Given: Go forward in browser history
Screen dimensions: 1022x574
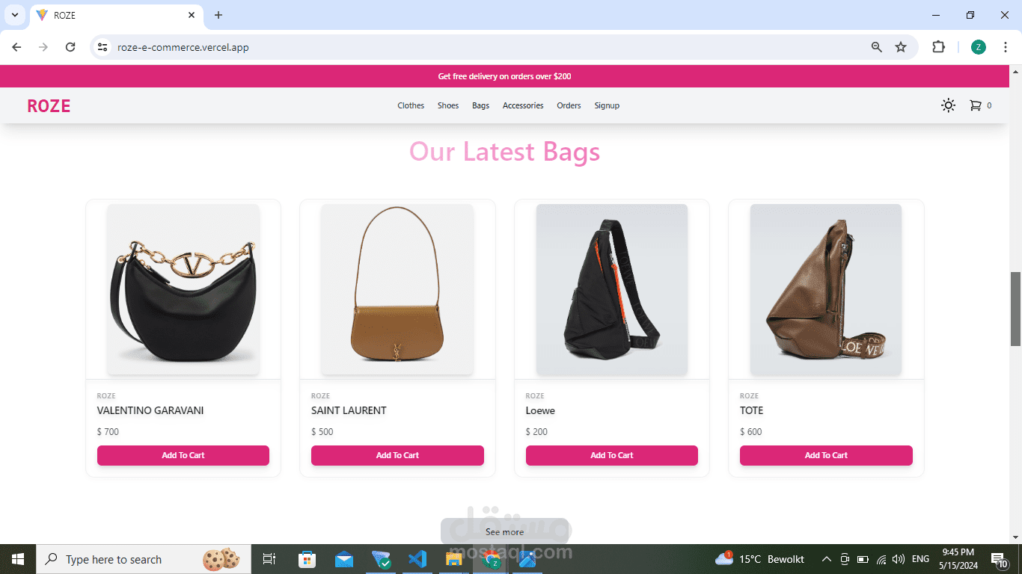Looking at the screenshot, I should point(43,47).
